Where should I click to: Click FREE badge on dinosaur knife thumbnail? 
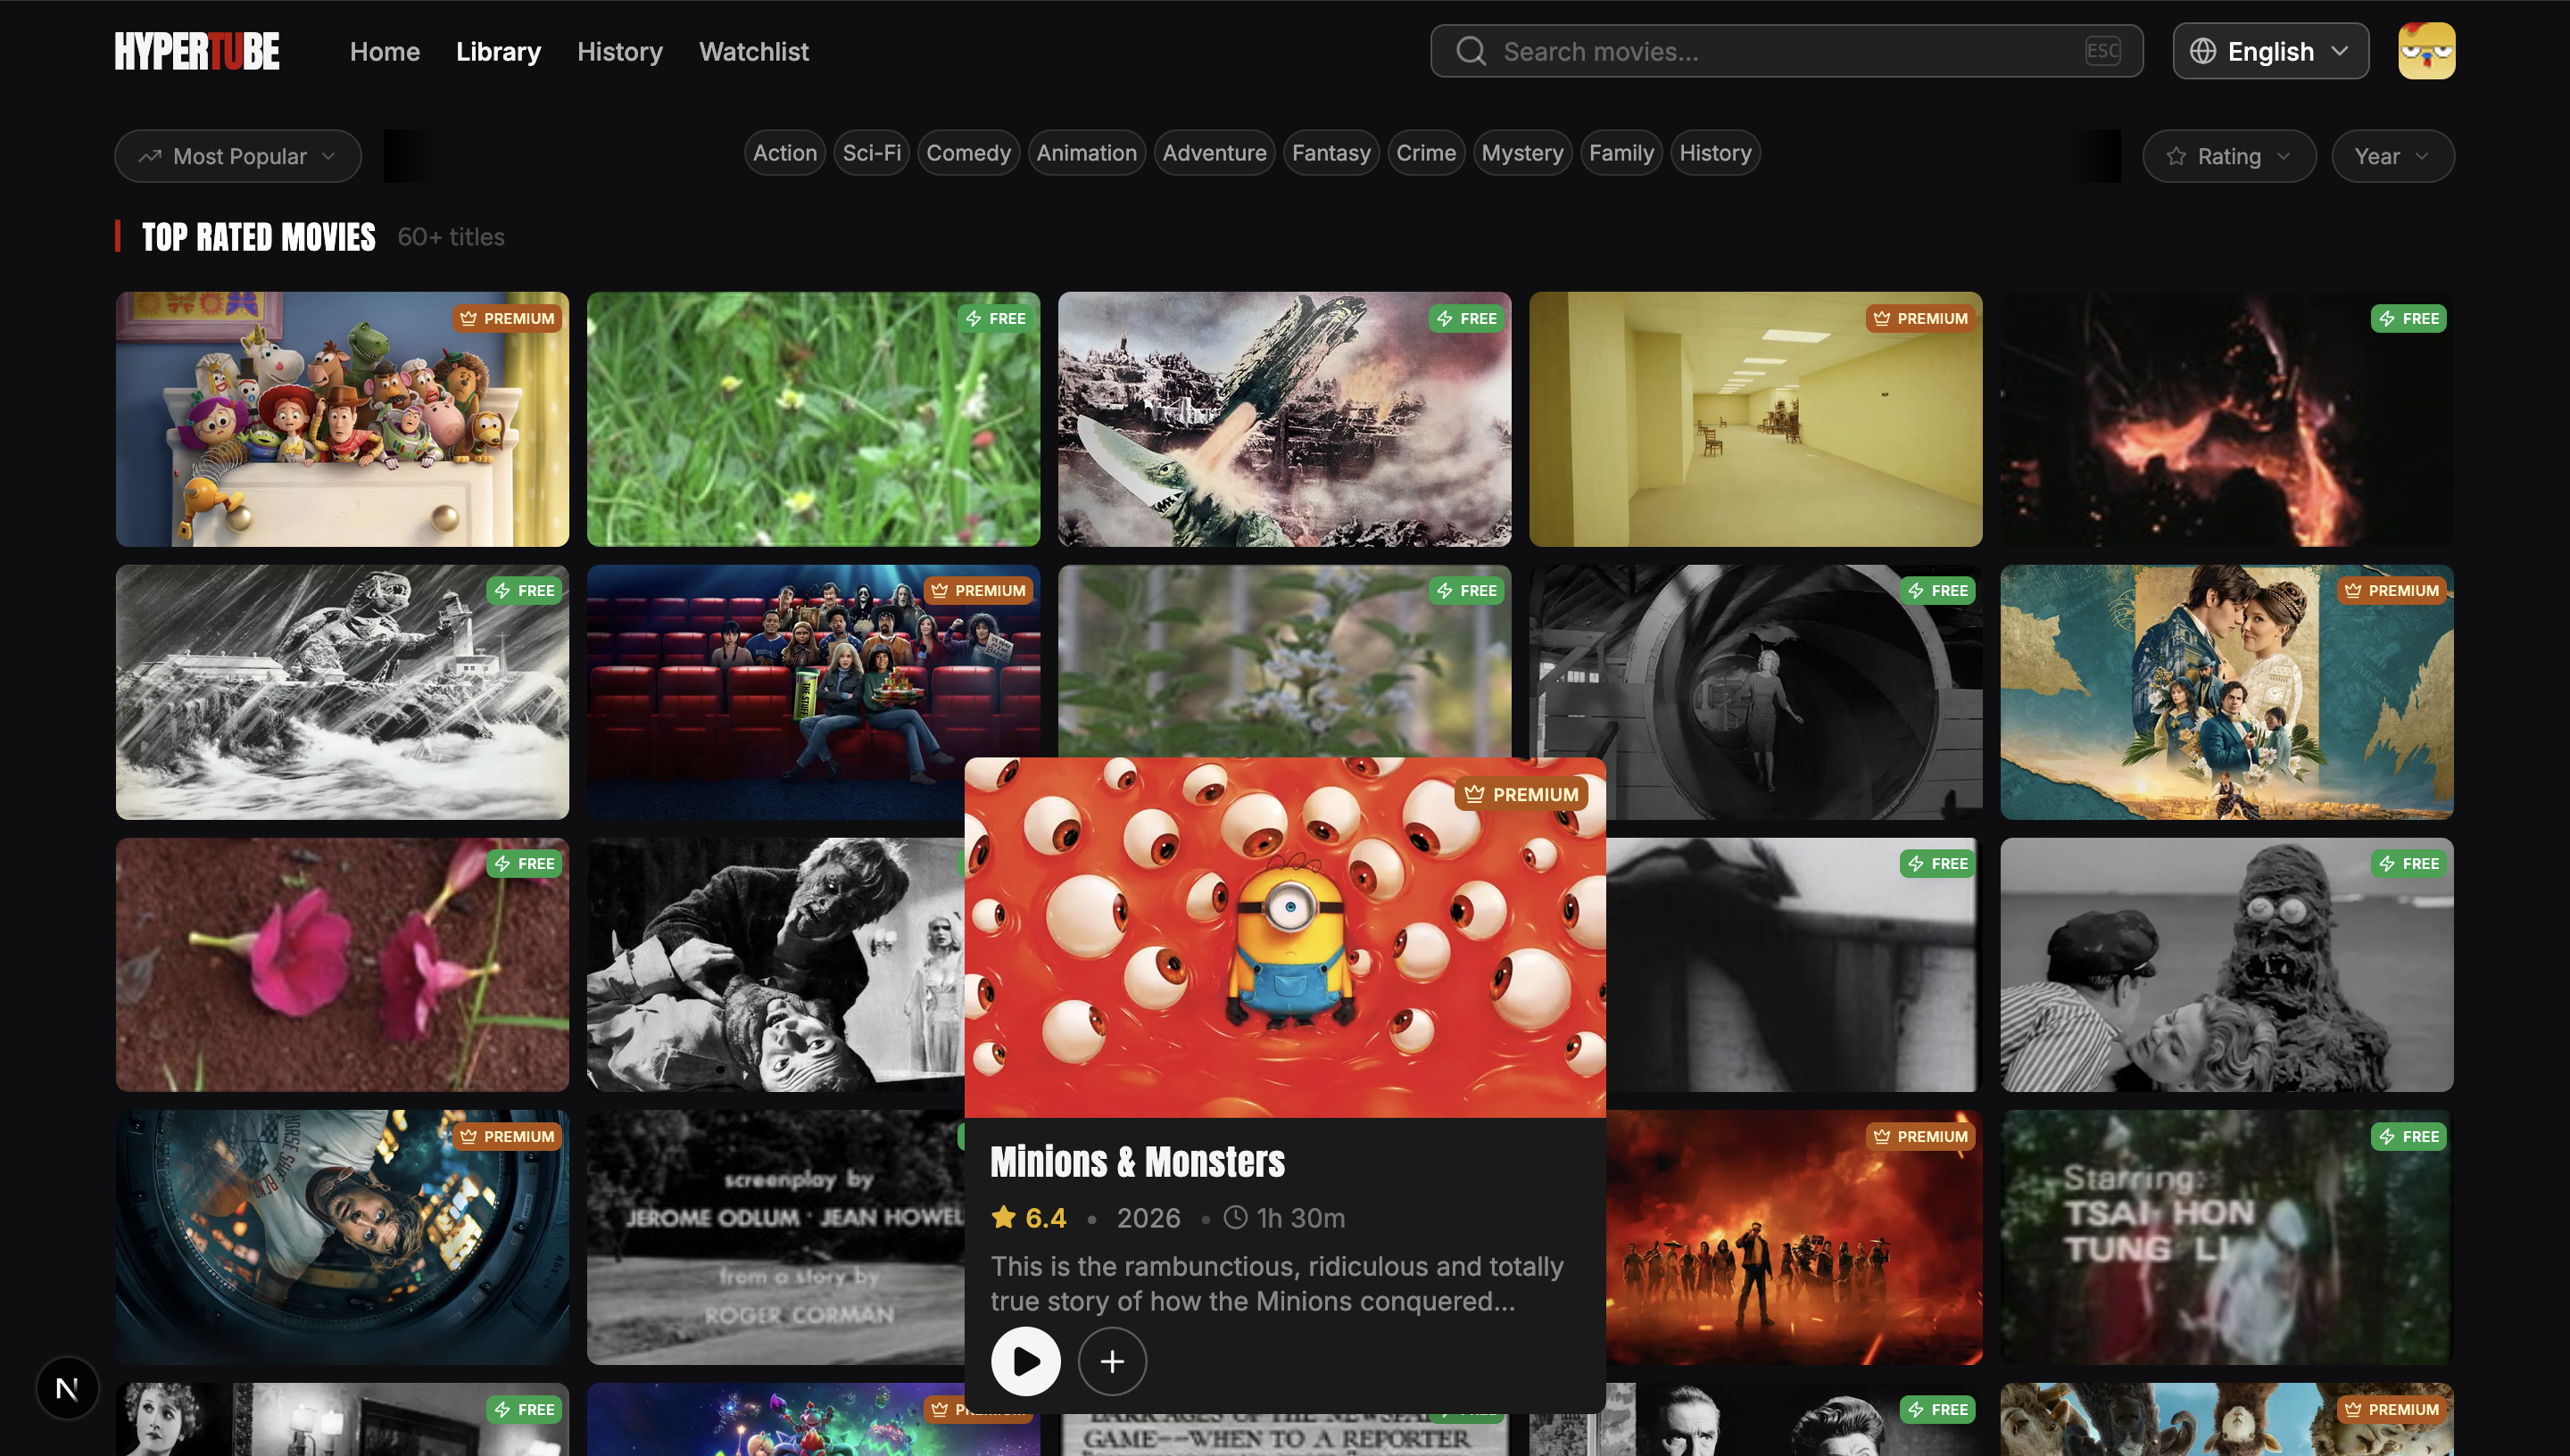pos(1466,318)
